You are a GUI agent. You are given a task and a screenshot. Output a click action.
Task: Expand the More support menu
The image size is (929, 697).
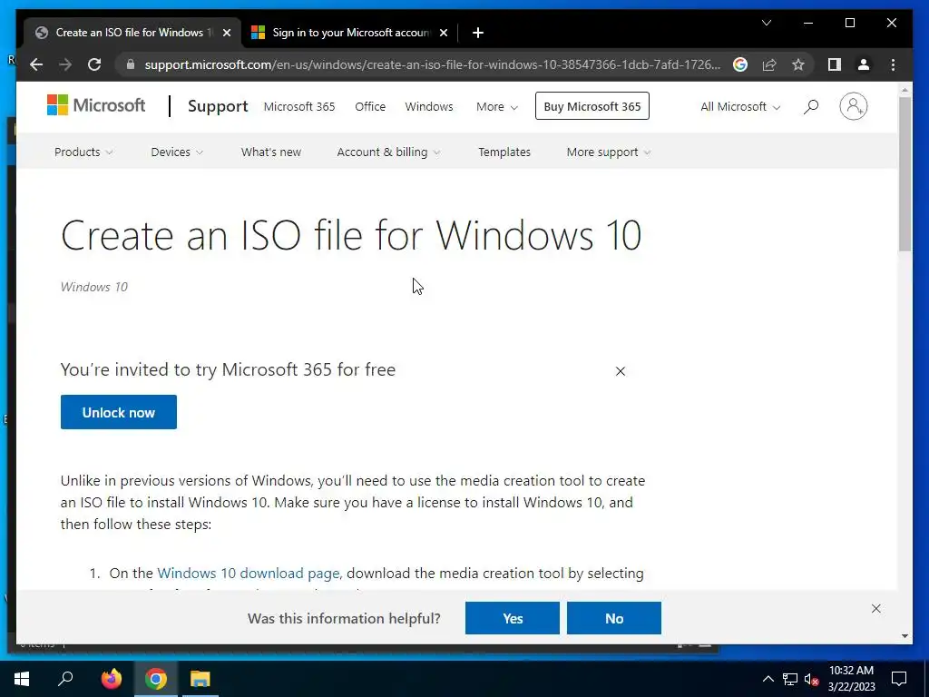click(x=609, y=152)
